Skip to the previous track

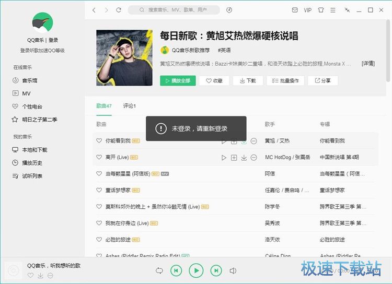pos(176,270)
